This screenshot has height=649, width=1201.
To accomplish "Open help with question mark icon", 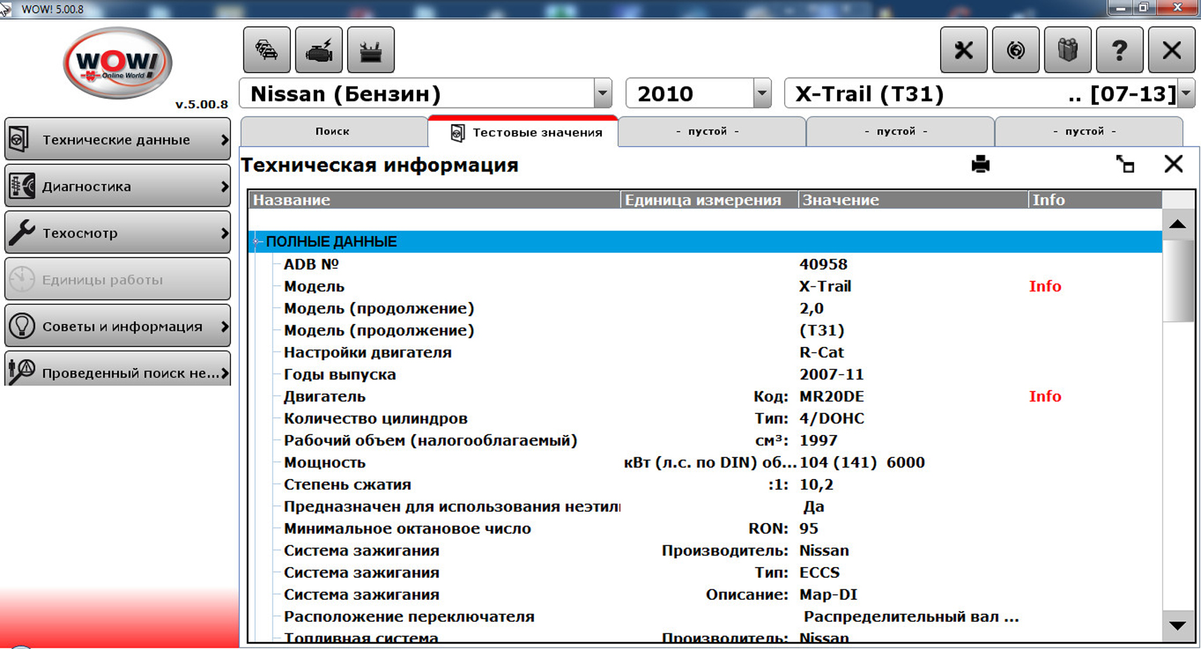I will 1119,50.
